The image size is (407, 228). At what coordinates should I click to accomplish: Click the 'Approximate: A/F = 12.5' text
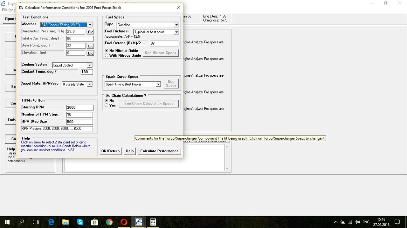[x=122, y=37]
